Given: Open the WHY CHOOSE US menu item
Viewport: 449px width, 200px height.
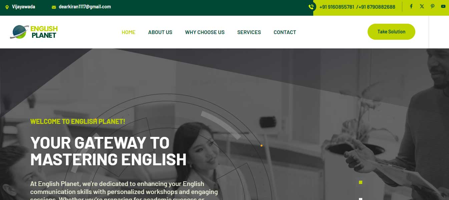Looking at the screenshot, I should 205,32.
